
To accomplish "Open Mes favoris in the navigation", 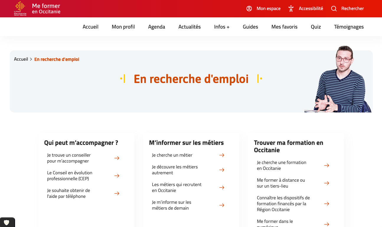I will click(284, 27).
